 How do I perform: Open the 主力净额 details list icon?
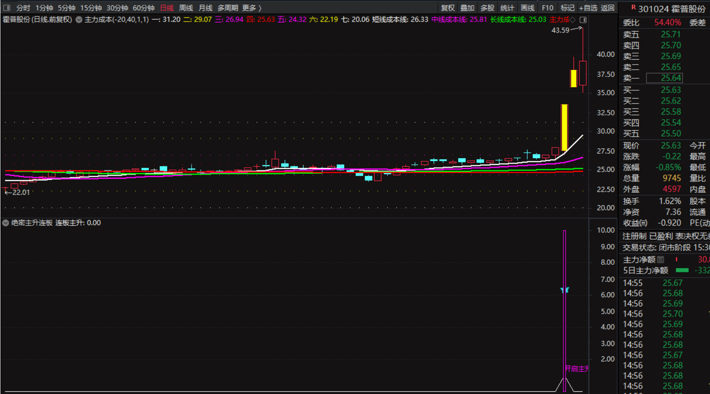[660, 259]
